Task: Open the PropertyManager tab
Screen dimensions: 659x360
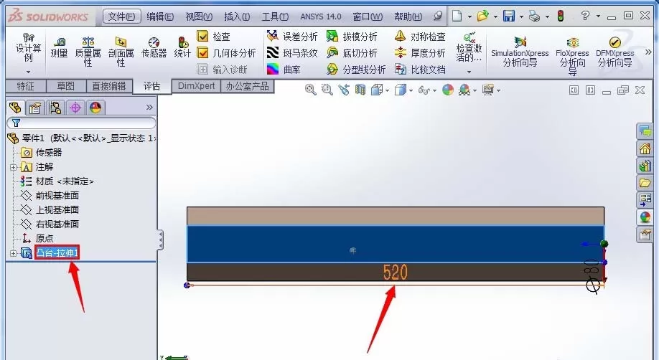Action: pos(35,108)
